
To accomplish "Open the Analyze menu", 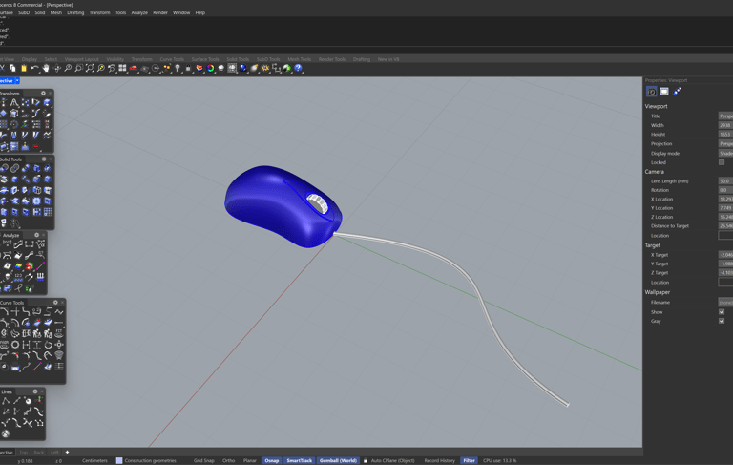I will [139, 12].
